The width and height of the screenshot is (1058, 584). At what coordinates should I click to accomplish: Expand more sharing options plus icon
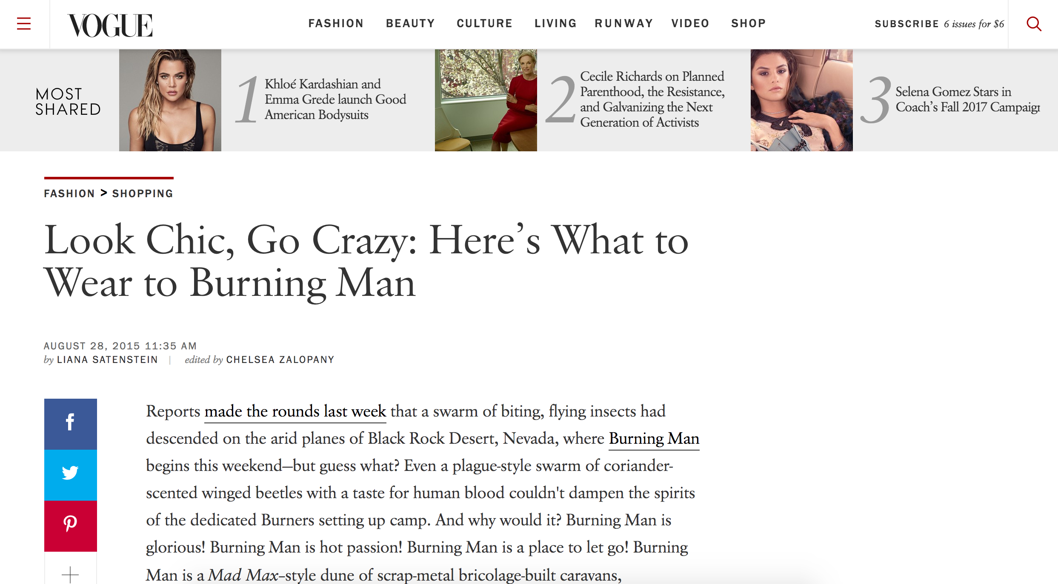point(71,574)
